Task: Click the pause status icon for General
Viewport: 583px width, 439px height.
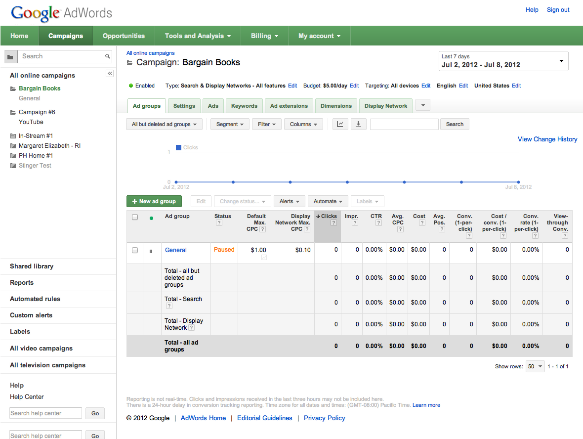Action: pyautogui.click(x=151, y=251)
